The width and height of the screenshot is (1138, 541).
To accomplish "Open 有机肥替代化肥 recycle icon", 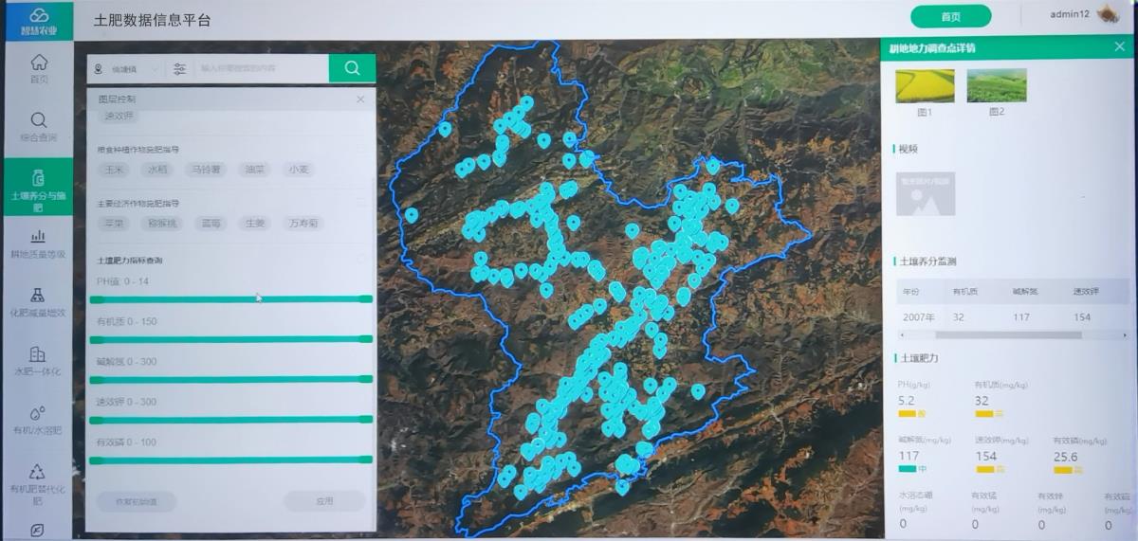I will tap(38, 472).
